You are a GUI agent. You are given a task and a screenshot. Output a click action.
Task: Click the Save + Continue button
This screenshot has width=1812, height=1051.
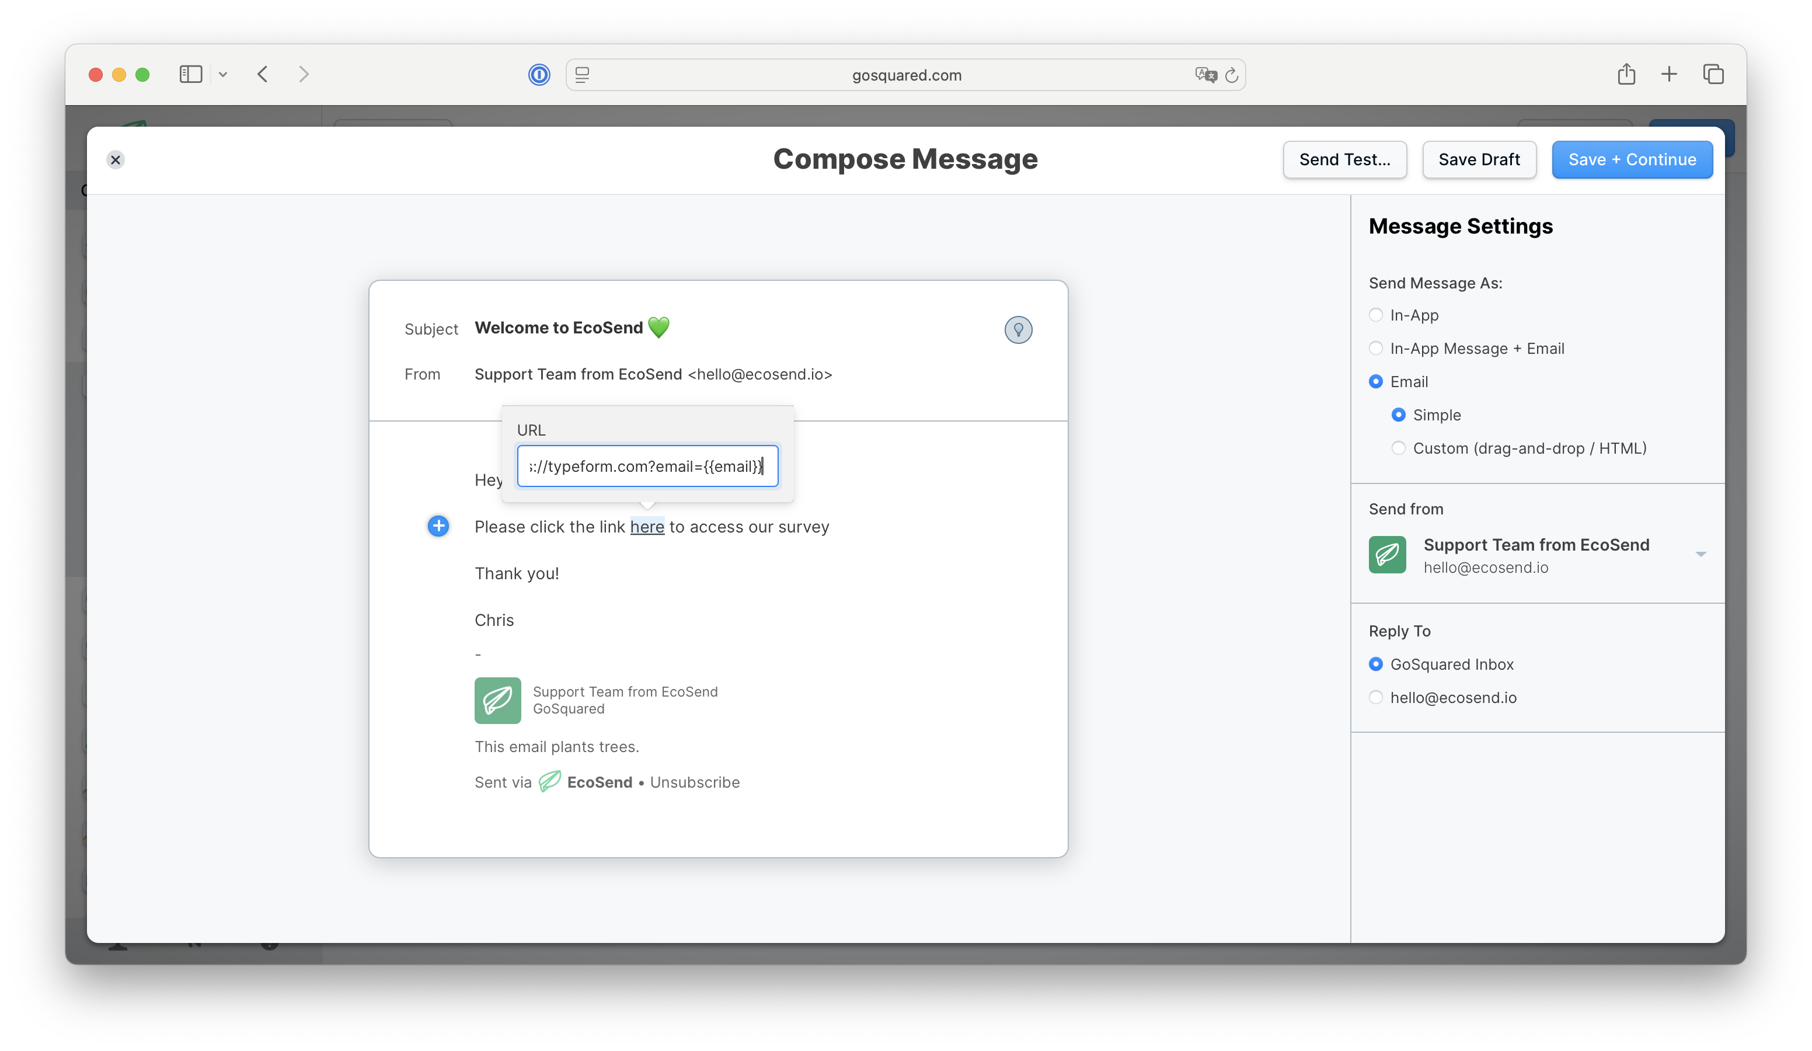(x=1632, y=160)
